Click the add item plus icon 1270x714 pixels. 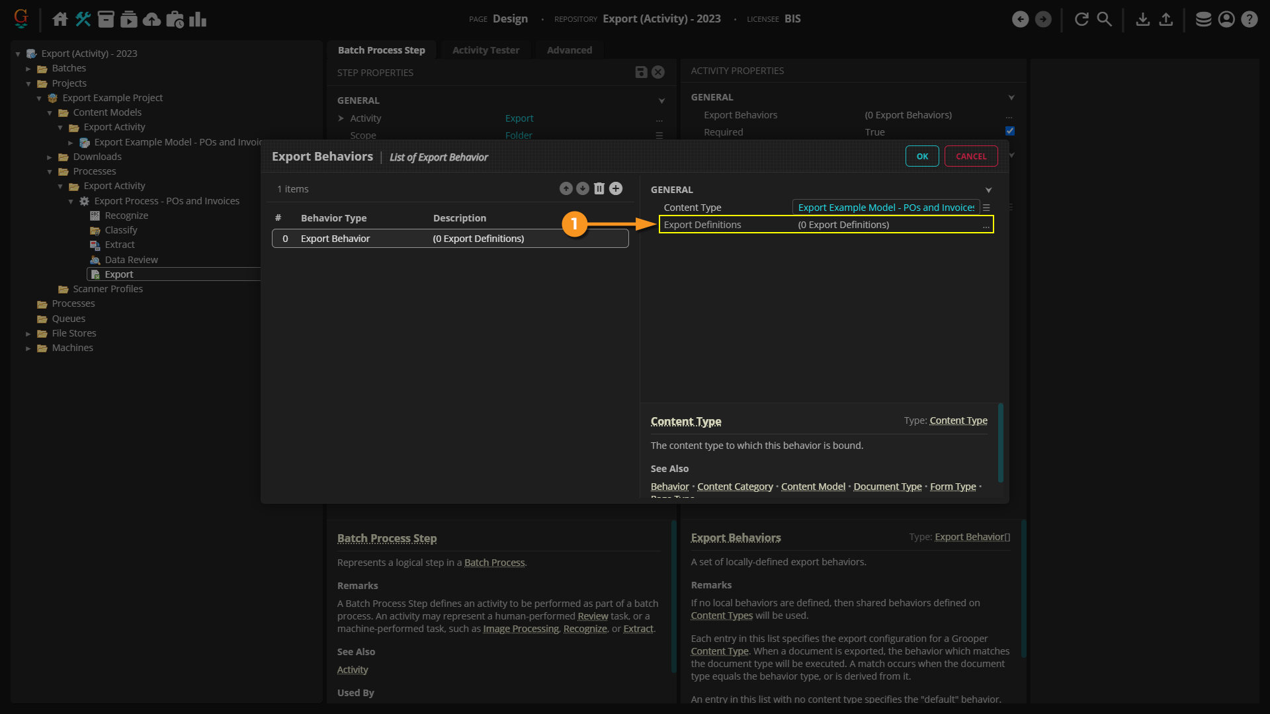[616, 189]
